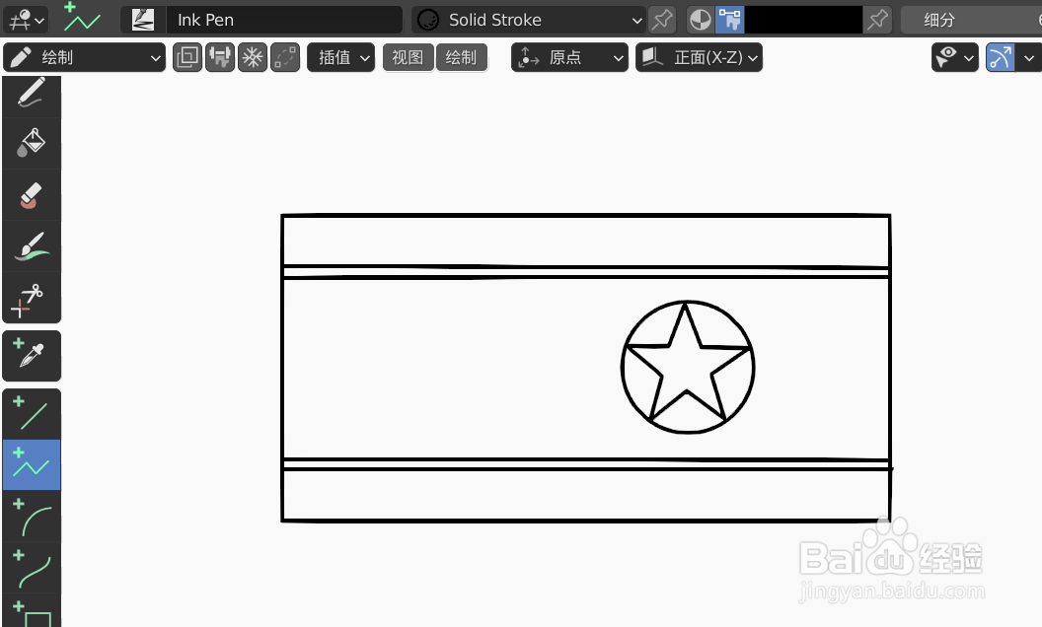Adjust the 细分 subdivision field
Screen dimensions: 1042x627
(971, 20)
